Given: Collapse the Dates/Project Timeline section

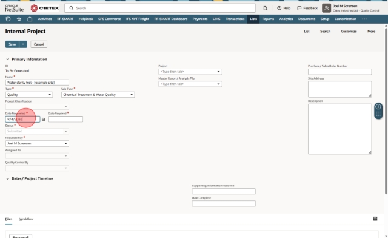Looking at the screenshot, I should pyautogui.click(x=7, y=178).
